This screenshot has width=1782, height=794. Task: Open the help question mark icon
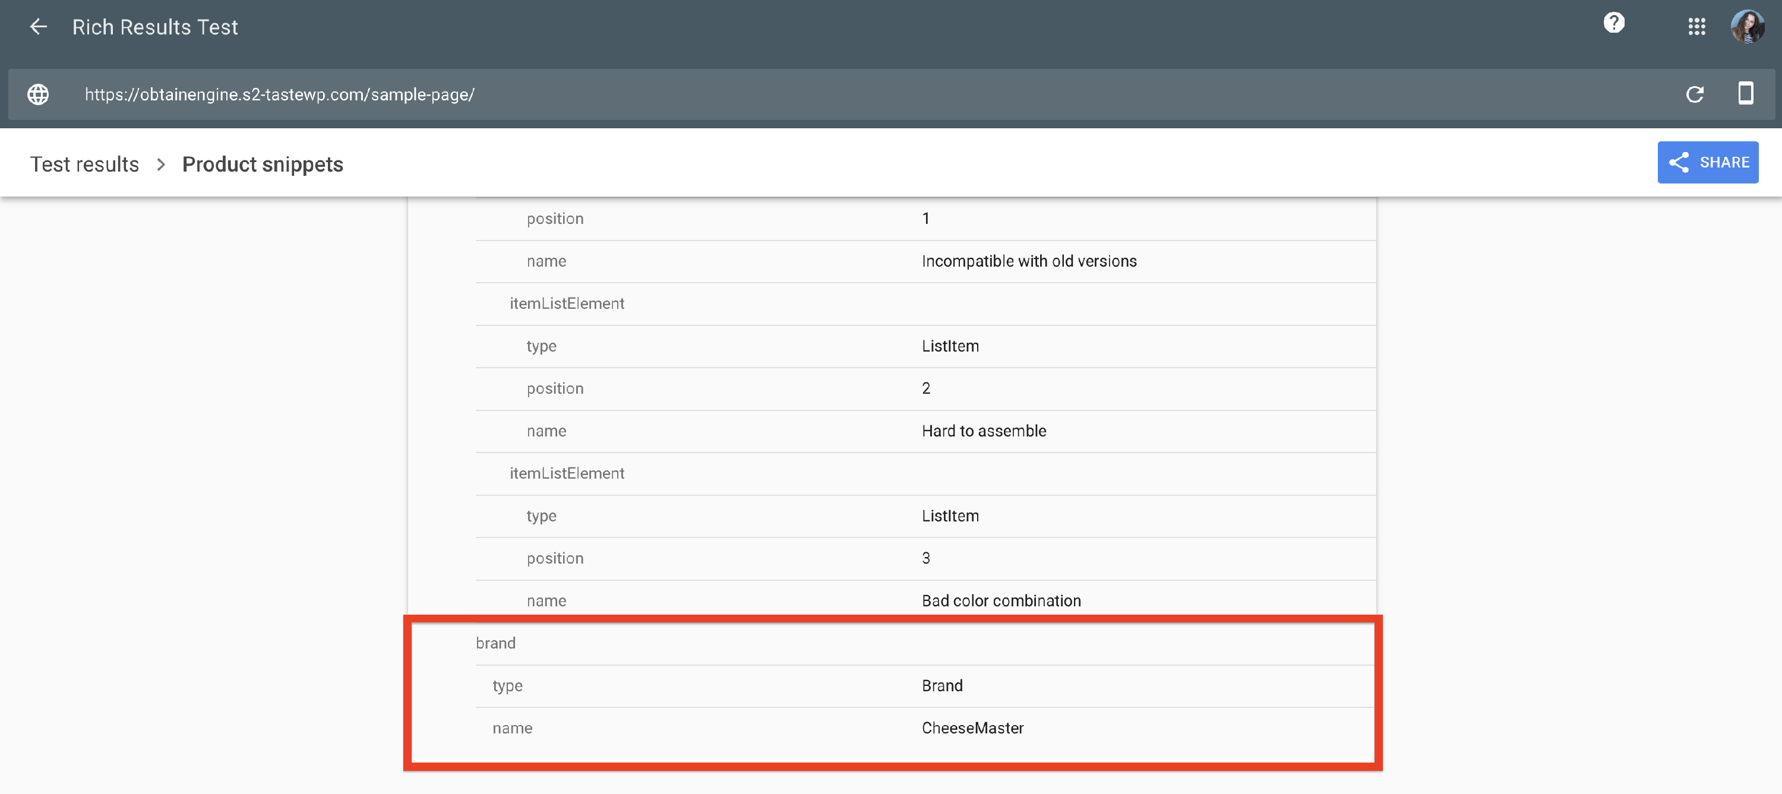click(x=1613, y=24)
